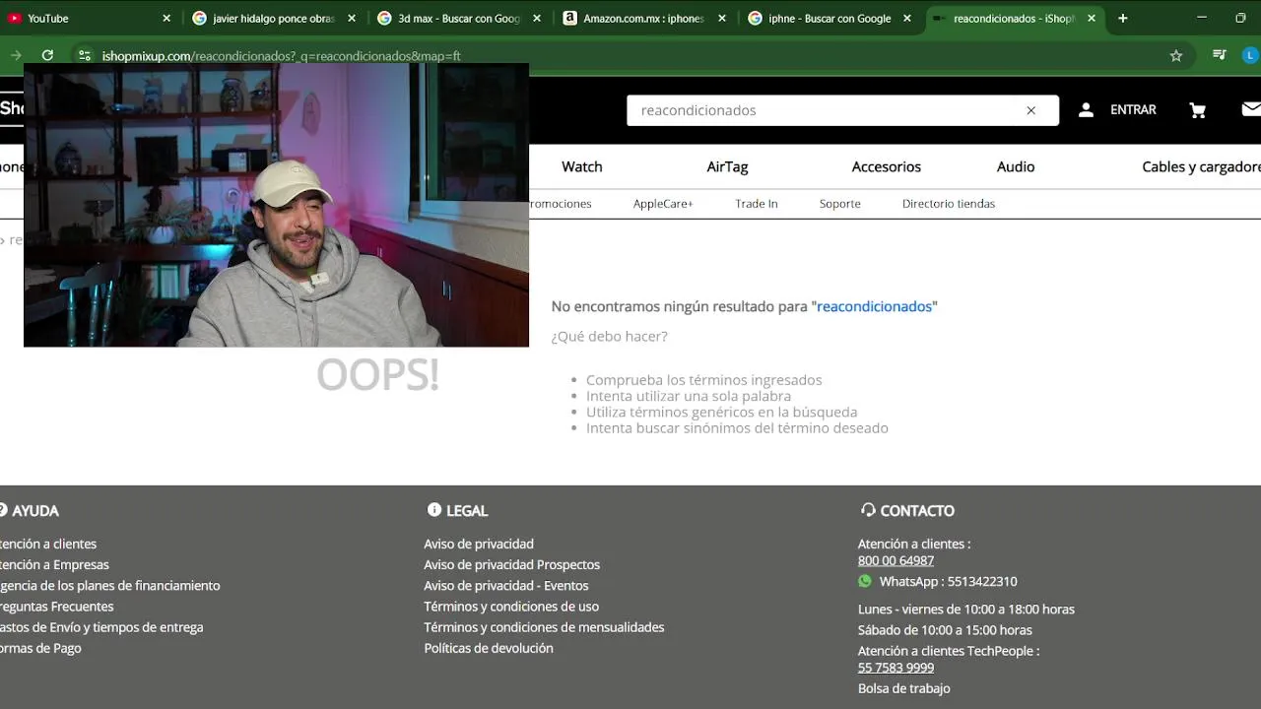Go forward in browser history

15,56
